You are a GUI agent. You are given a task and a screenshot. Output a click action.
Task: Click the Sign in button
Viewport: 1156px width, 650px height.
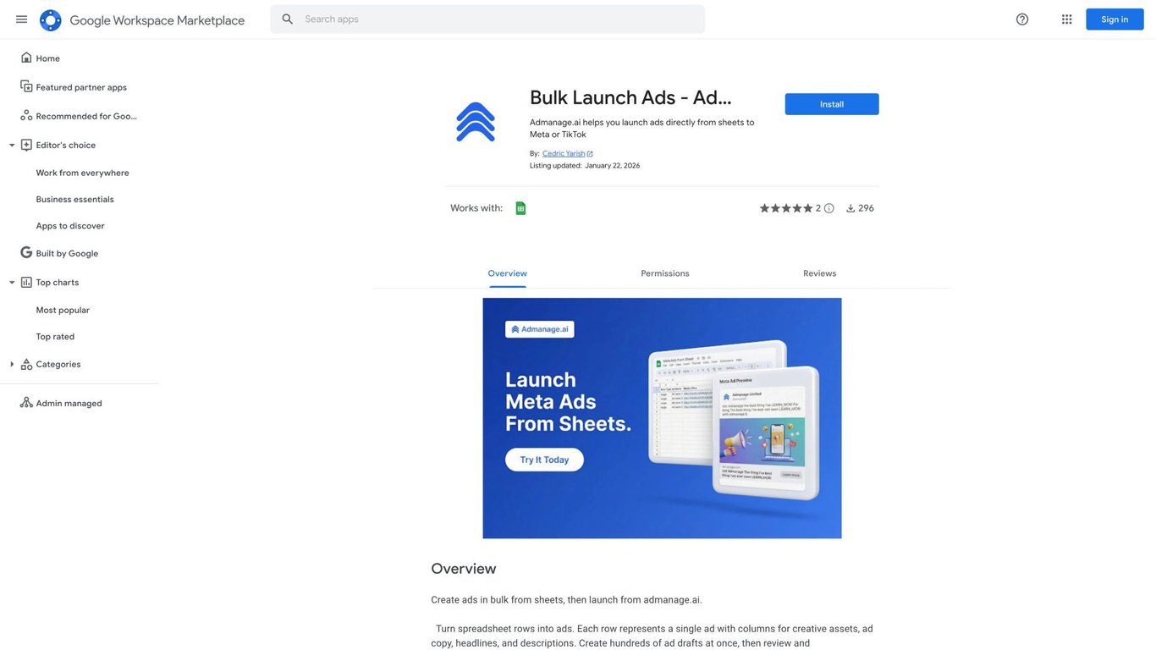click(x=1115, y=19)
